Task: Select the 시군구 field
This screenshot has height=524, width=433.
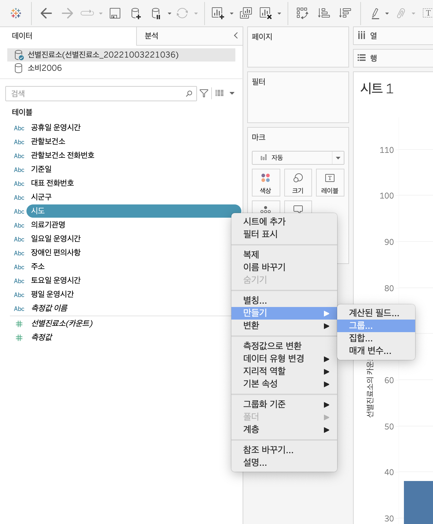Action: point(41,197)
